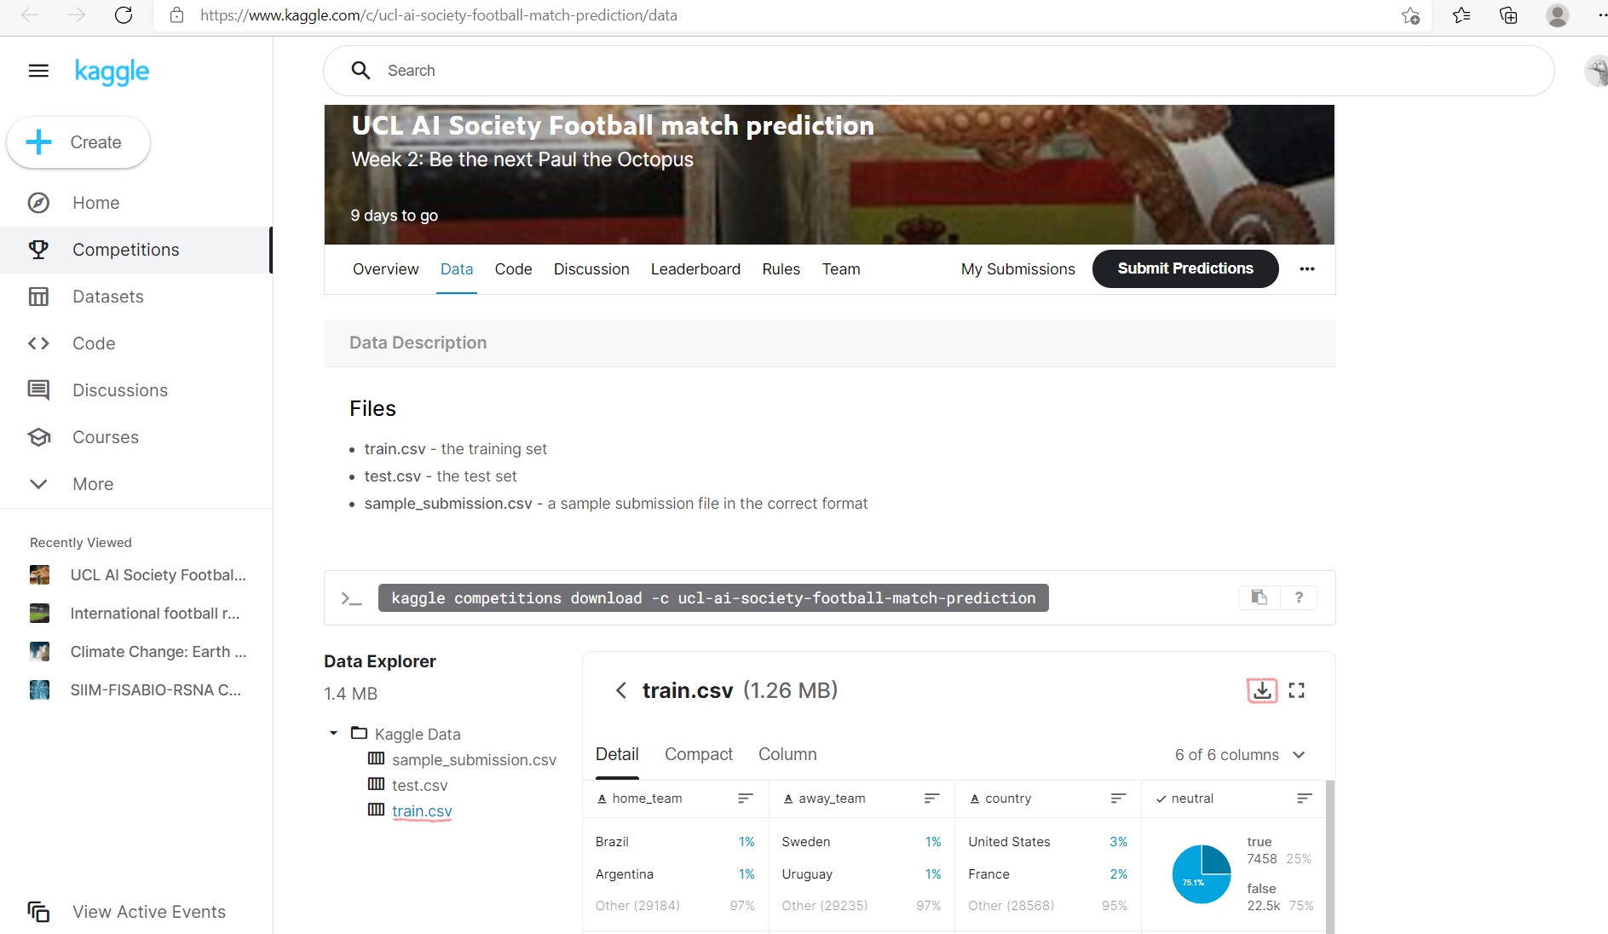Click sort icon on neutral column
The height and width of the screenshot is (934, 1608).
1305,799
